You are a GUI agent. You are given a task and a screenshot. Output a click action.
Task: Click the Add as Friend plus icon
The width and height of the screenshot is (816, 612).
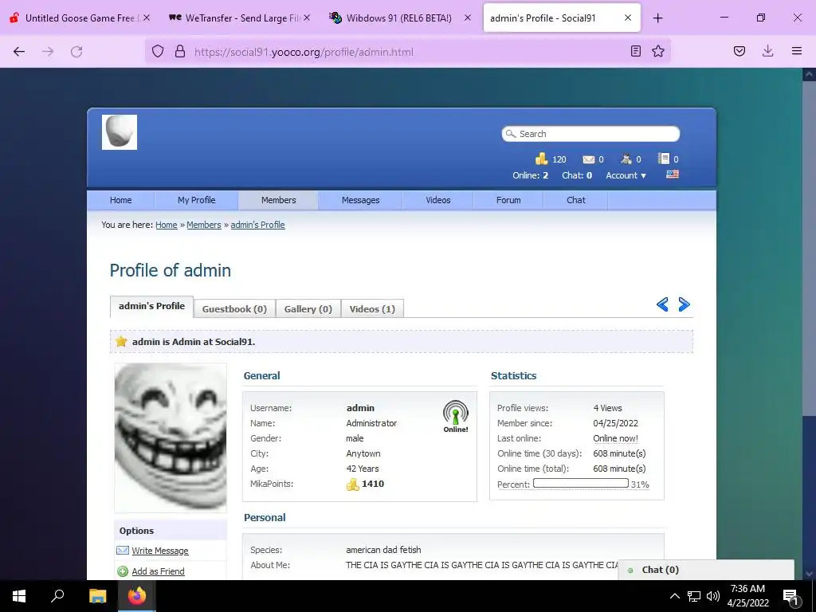click(123, 571)
